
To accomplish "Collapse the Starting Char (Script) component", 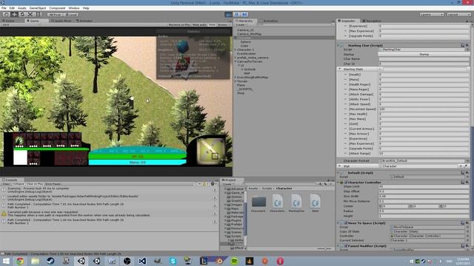I will coord(338,45).
